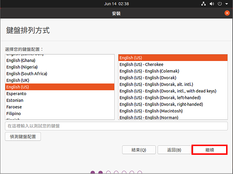Select English (US) - English (Macintosh) variant
The height and width of the screenshot is (174, 233).
(151, 111)
